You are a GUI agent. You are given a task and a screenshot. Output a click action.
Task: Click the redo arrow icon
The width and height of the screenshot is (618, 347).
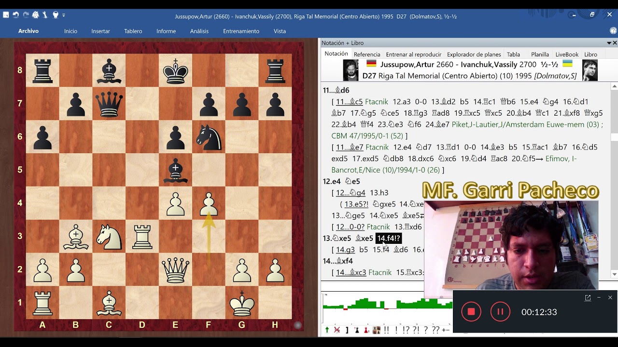[26, 15]
